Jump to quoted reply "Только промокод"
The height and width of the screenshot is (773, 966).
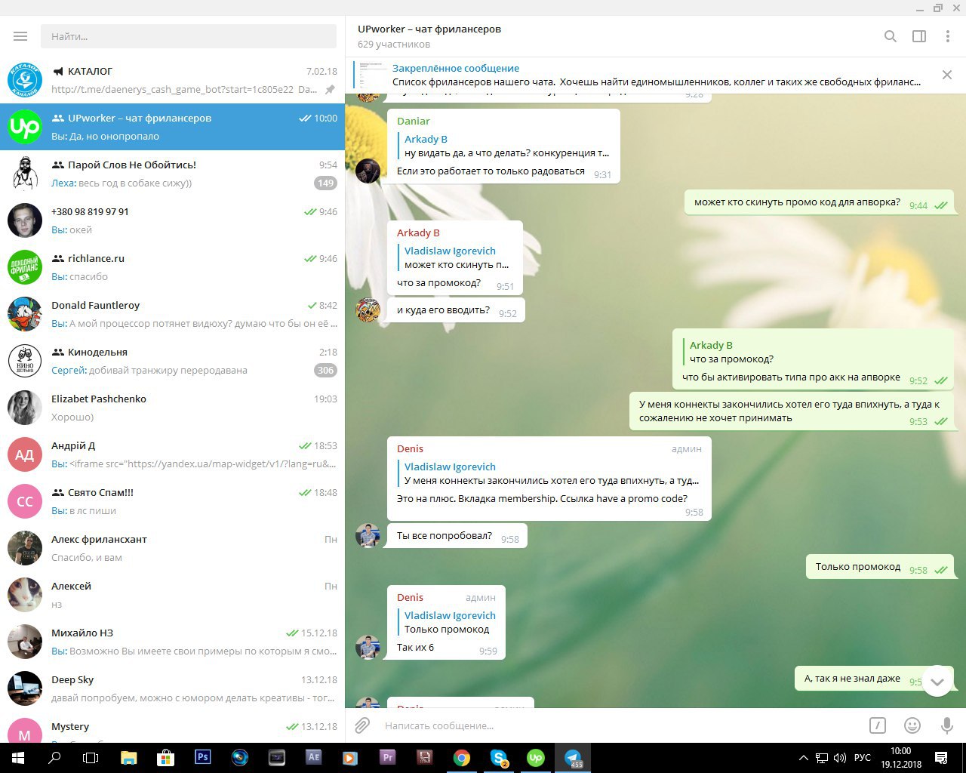[448, 622]
